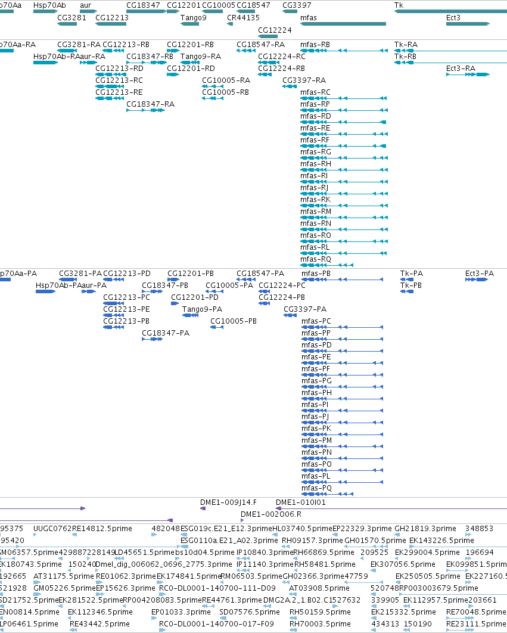
Task: Select the mfas-RK transcript
Action: coord(344,206)
